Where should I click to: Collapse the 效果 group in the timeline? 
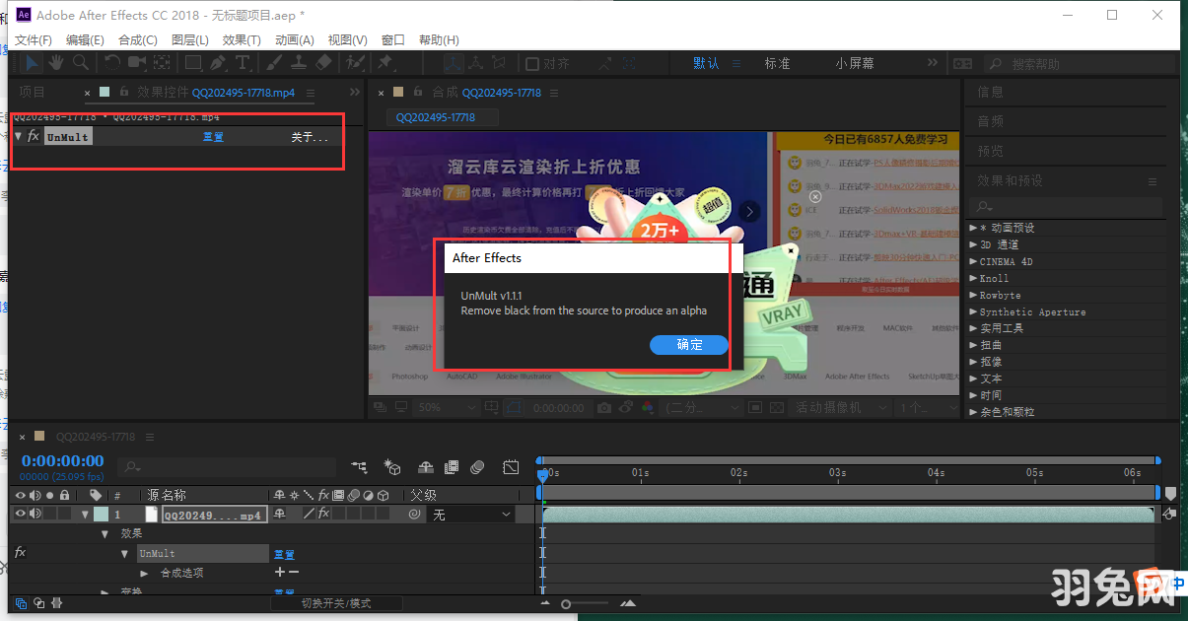(105, 532)
